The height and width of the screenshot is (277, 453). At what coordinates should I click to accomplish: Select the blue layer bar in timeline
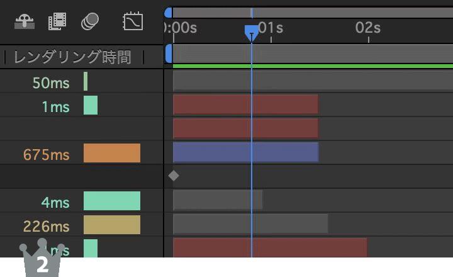pos(245,152)
